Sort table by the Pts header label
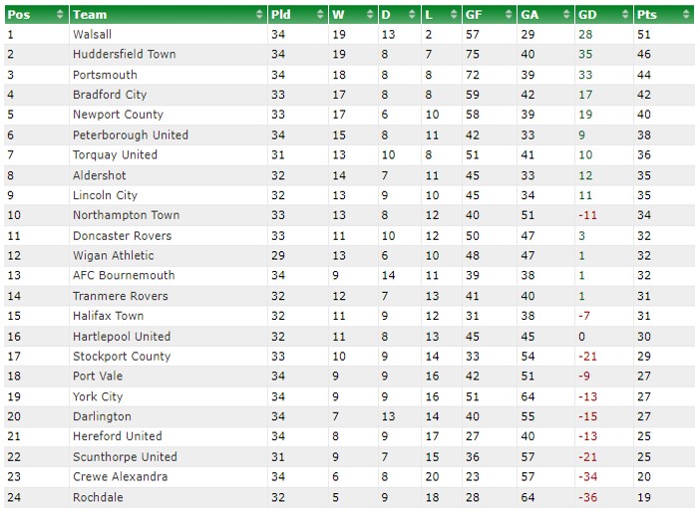This screenshot has width=699, height=516. pyautogui.click(x=647, y=15)
